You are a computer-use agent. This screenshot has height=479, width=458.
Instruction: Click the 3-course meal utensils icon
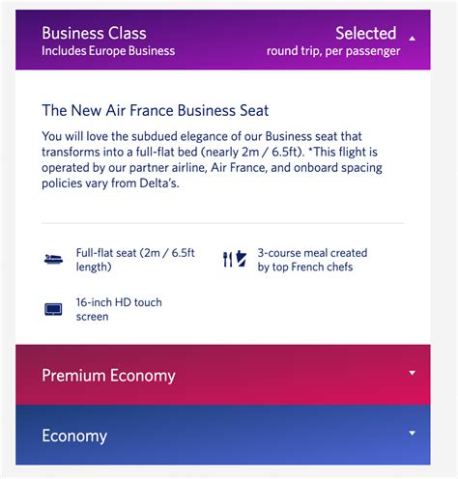pyautogui.click(x=235, y=259)
